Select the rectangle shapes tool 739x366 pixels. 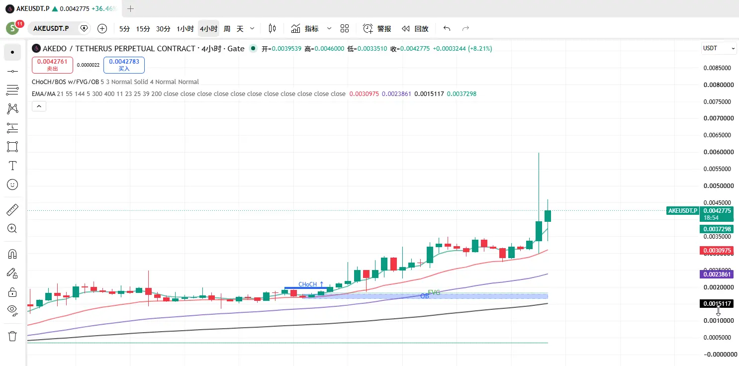click(x=12, y=147)
